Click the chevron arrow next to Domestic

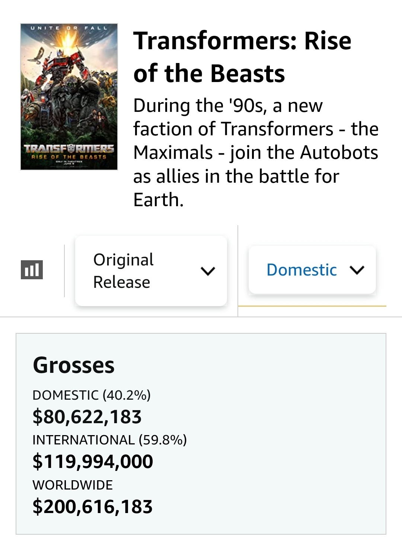coord(357,270)
